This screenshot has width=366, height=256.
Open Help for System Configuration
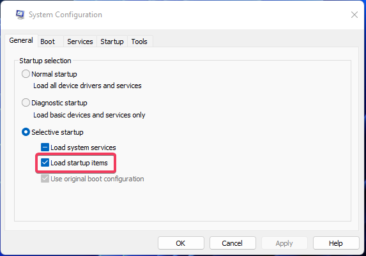(336, 243)
